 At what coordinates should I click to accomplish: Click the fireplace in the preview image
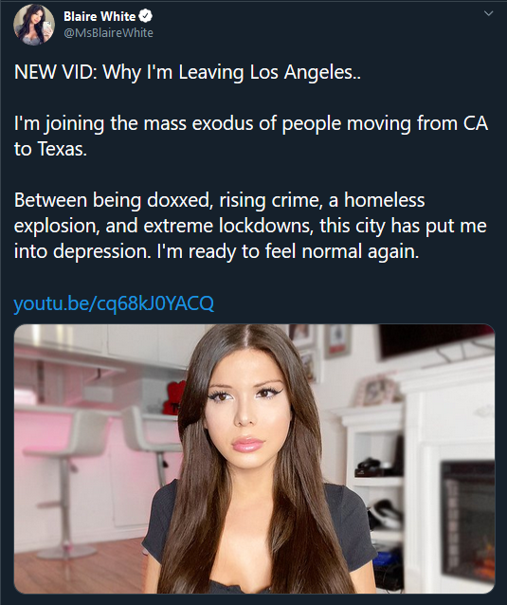tap(468, 522)
